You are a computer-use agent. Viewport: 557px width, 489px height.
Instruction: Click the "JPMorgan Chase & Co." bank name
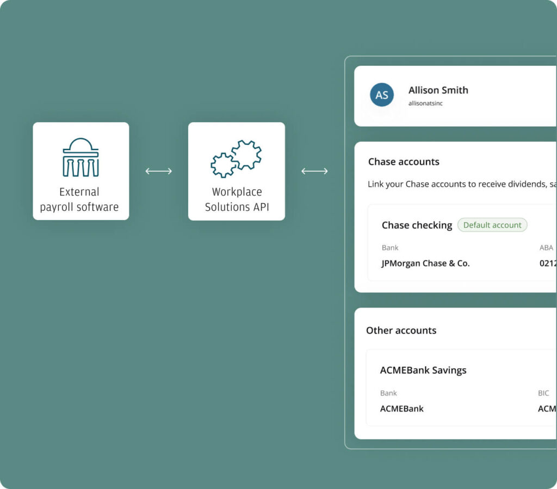(x=425, y=264)
